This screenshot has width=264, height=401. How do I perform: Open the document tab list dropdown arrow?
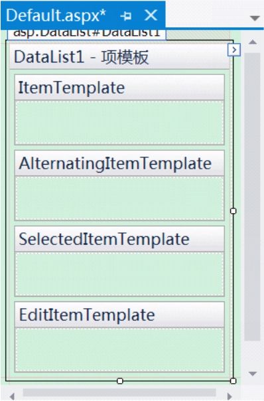[x=255, y=19]
